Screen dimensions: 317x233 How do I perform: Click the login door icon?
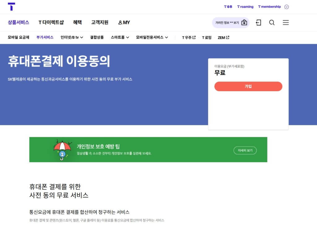[x=258, y=23]
